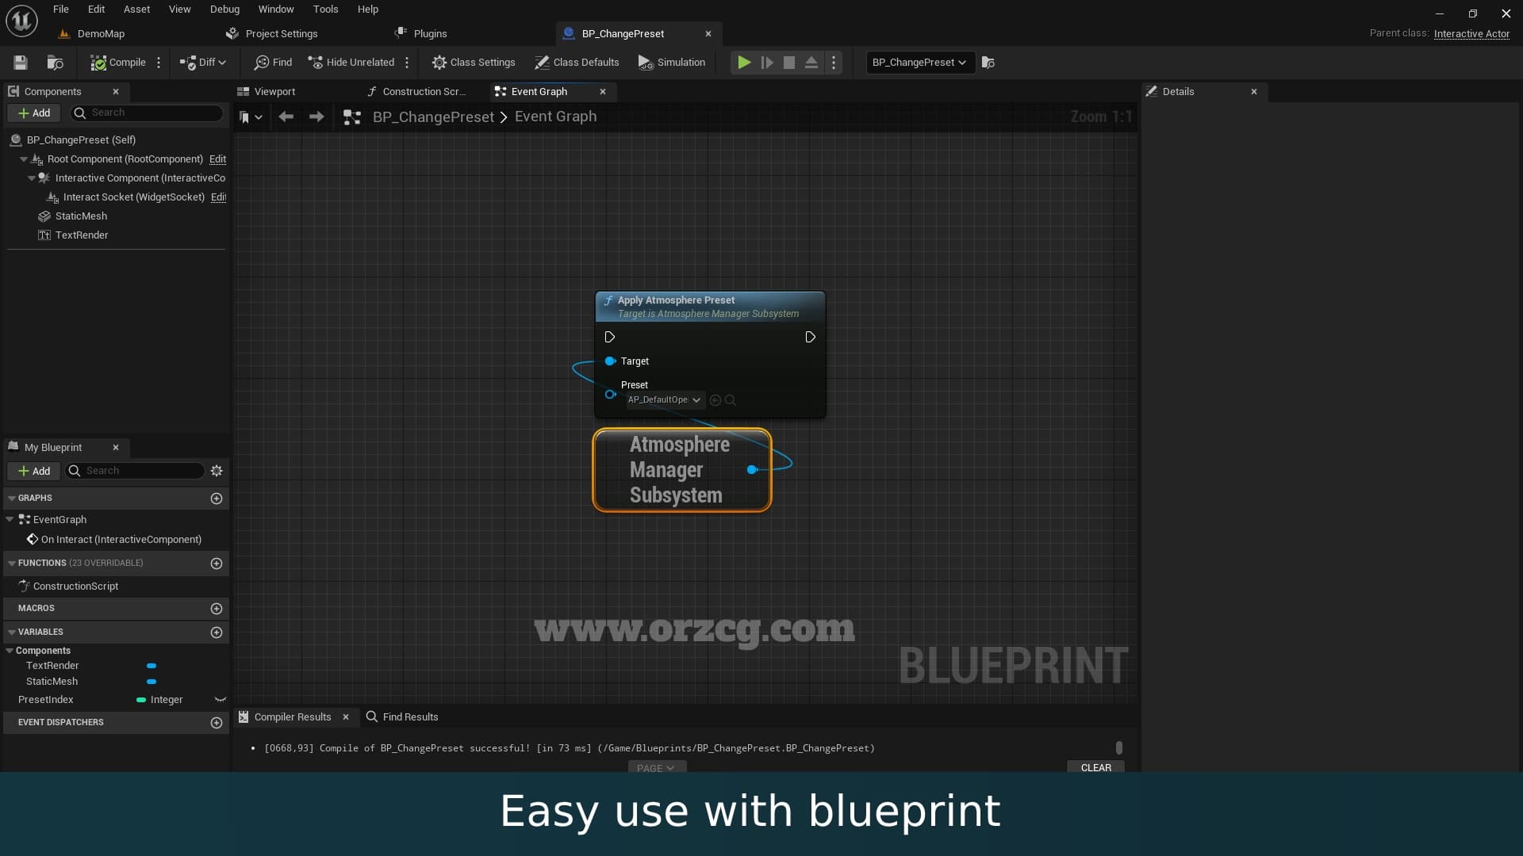This screenshot has width=1523, height=856.
Task: Collapse Interactive Component tree node
Action: pyautogui.click(x=32, y=178)
